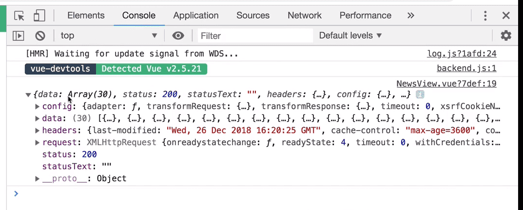Open console settings gear icon
The width and height of the screenshot is (523, 210).
tap(506, 36)
